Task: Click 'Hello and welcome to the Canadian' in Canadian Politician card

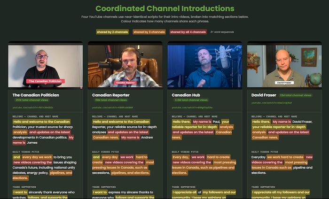Action: pyautogui.click(x=41, y=122)
